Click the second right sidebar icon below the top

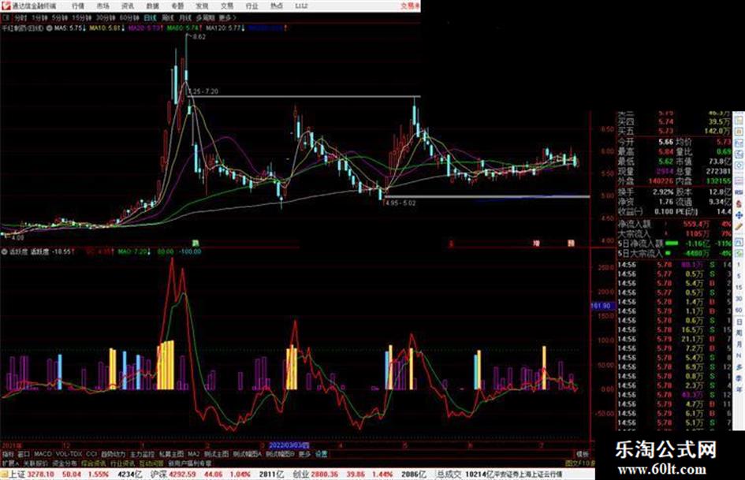pyautogui.click(x=739, y=131)
